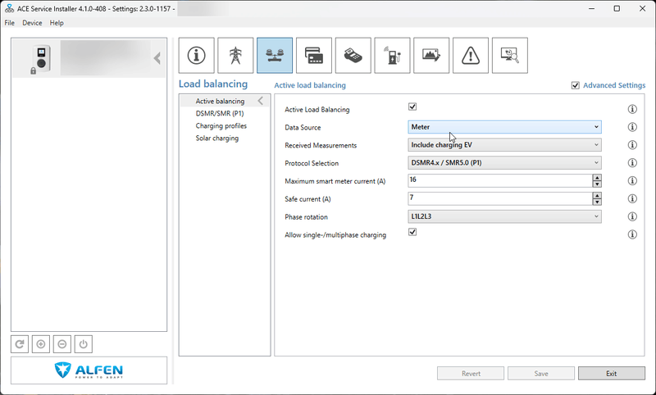
Task: Open the Received Measurements dropdown
Action: [504, 145]
